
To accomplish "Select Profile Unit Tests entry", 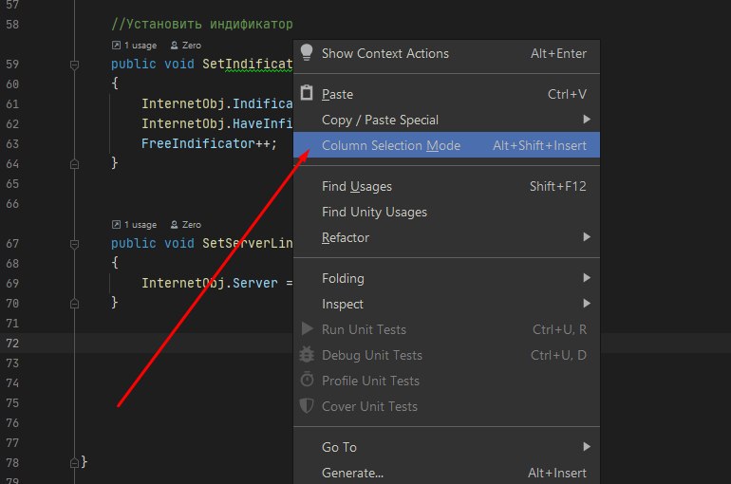I will (x=446, y=381).
